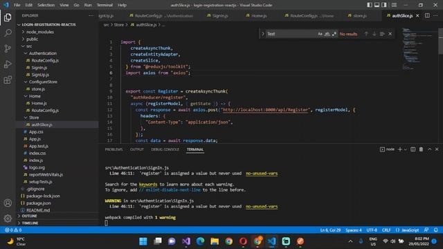Click the no-unused-vars link after WARNING
Screen dimensions: 443x249
[x=262, y=206]
